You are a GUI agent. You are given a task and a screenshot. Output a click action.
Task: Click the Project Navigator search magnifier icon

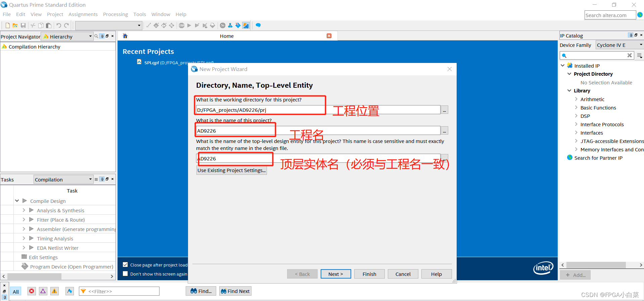(x=96, y=36)
